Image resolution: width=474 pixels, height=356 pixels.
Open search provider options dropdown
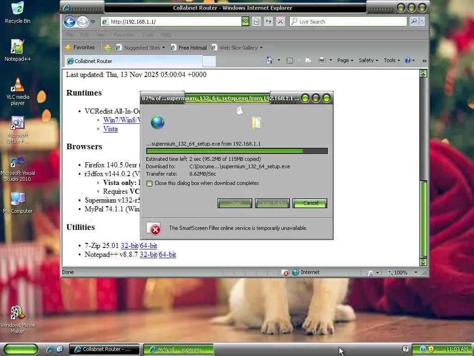pos(422,21)
